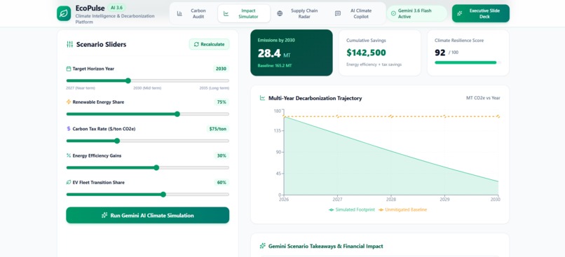
Task: Click the sparkle icon on Run Gemini simulation button
Action: (104, 215)
